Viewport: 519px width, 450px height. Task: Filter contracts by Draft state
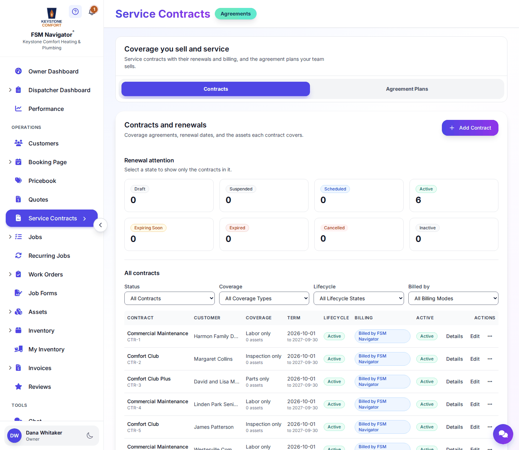[x=169, y=195]
